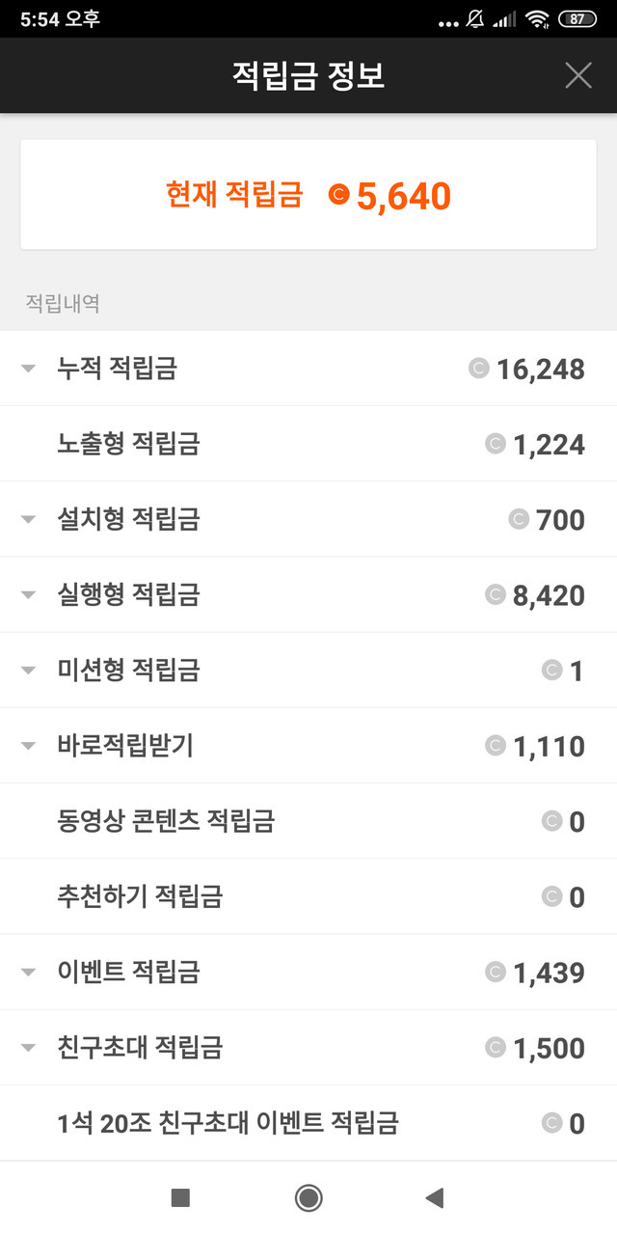The image size is (617, 1235).
Task: Tap the 현재 적립금 balance card
Action: 308,195
